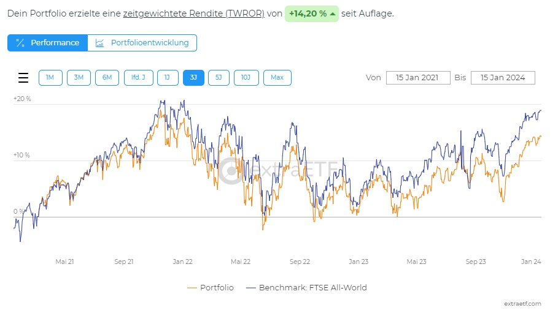The height and width of the screenshot is (313, 558).
Task: Select the 5J time range
Action: pyautogui.click(x=219, y=78)
